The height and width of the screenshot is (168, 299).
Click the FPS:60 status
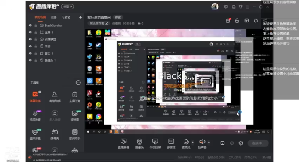pyautogui.click(x=200, y=157)
